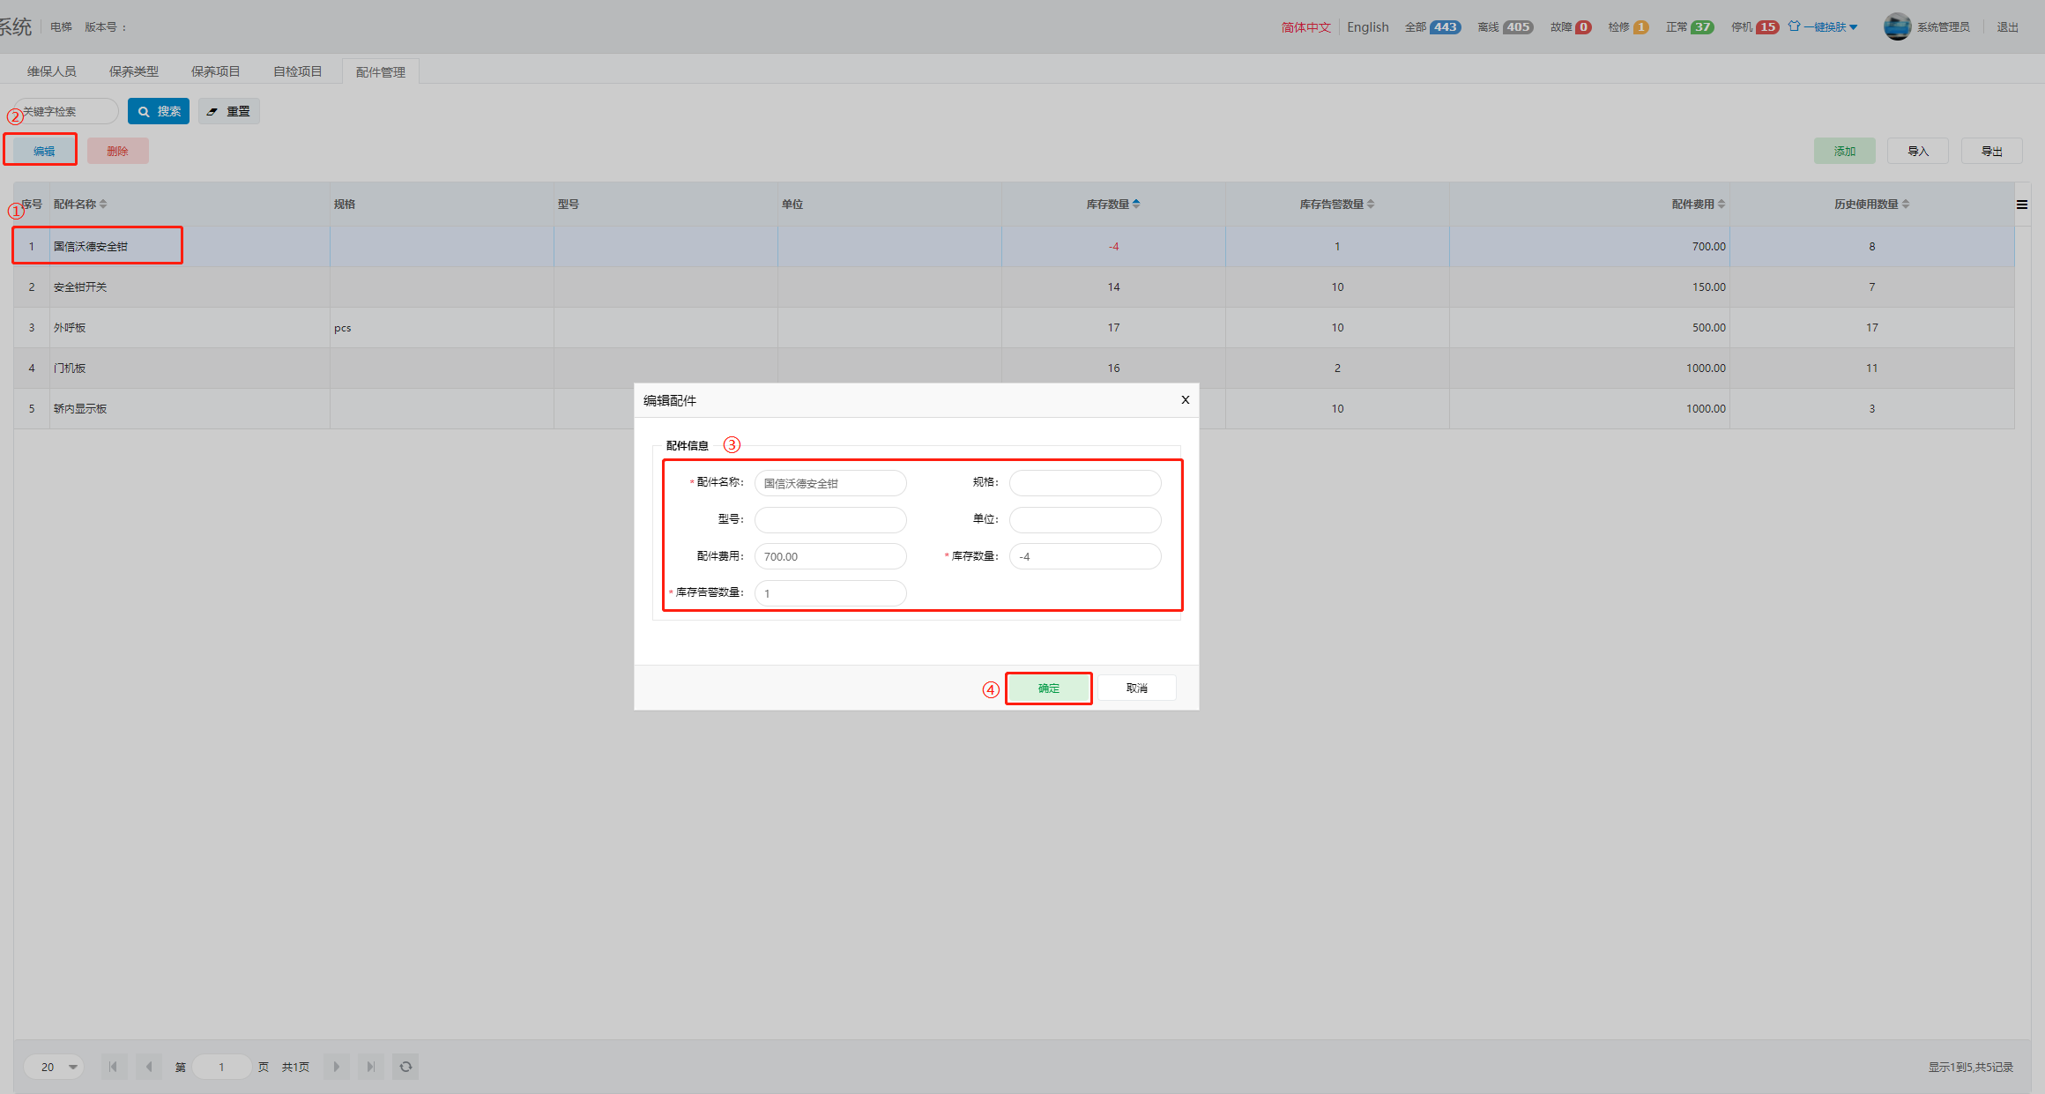The width and height of the screenshot is (2045, 1094).
Task: Confirm the edit with the green OK button
Action: click(x=1048, y=688)
